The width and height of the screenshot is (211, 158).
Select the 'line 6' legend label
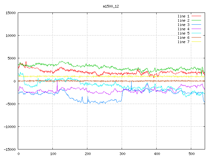coord(184,38)
